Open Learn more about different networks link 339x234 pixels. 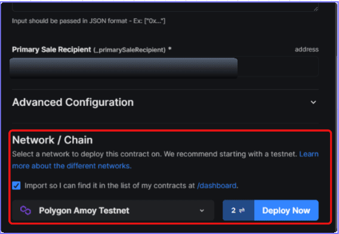coord(165,160)
